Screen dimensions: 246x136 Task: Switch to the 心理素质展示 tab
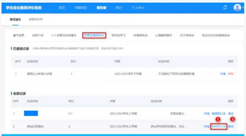pyautogui.click(x=163, y=35)
